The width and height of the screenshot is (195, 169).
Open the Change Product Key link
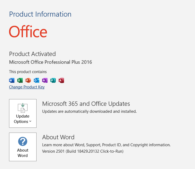pos(27,87)
